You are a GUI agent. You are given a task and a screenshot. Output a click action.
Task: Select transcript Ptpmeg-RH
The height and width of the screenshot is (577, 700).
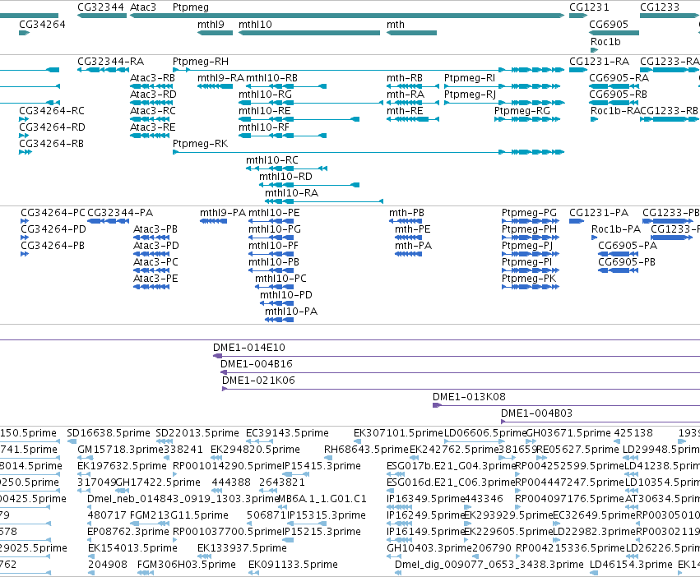pyautogui.click(x=369, y=70)
